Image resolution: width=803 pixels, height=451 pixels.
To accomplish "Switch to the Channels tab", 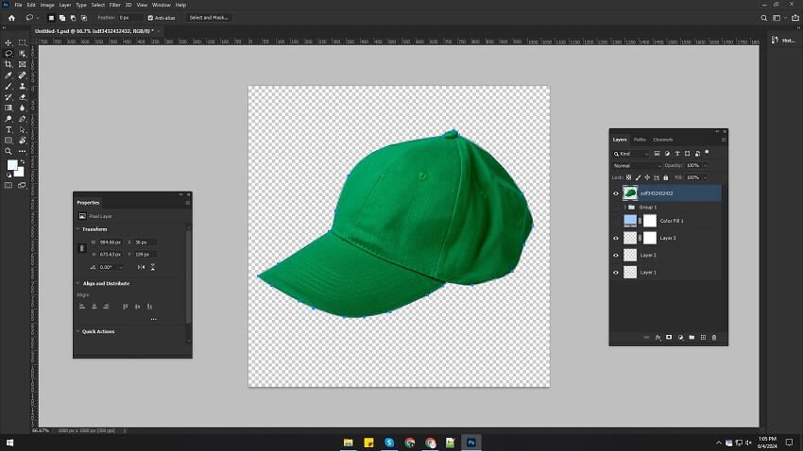I will (662, 140).
